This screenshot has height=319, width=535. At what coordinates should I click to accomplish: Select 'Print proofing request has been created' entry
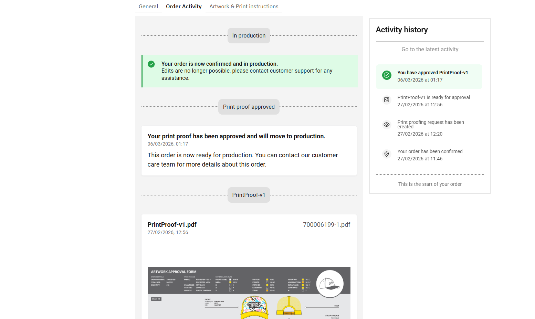tap(429, 128)
